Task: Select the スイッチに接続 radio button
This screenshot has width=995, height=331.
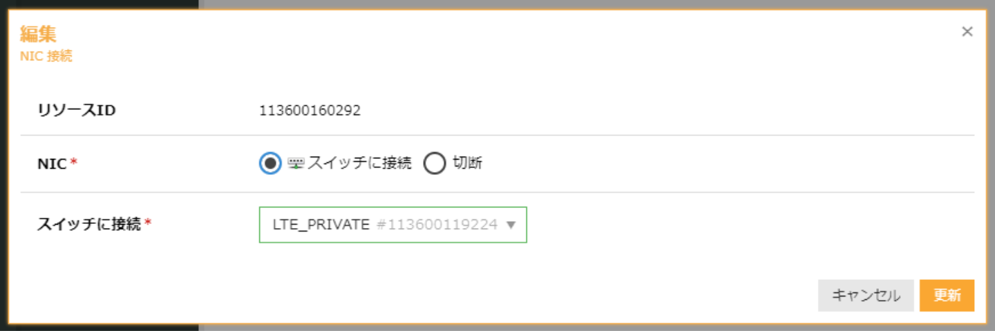Action: pos(271,164)
